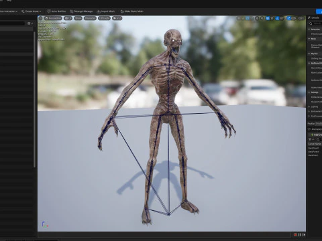Expand the PostProcess section in Details
The width and height of the screenshot is (322, 241).
(x=309, y=116)
